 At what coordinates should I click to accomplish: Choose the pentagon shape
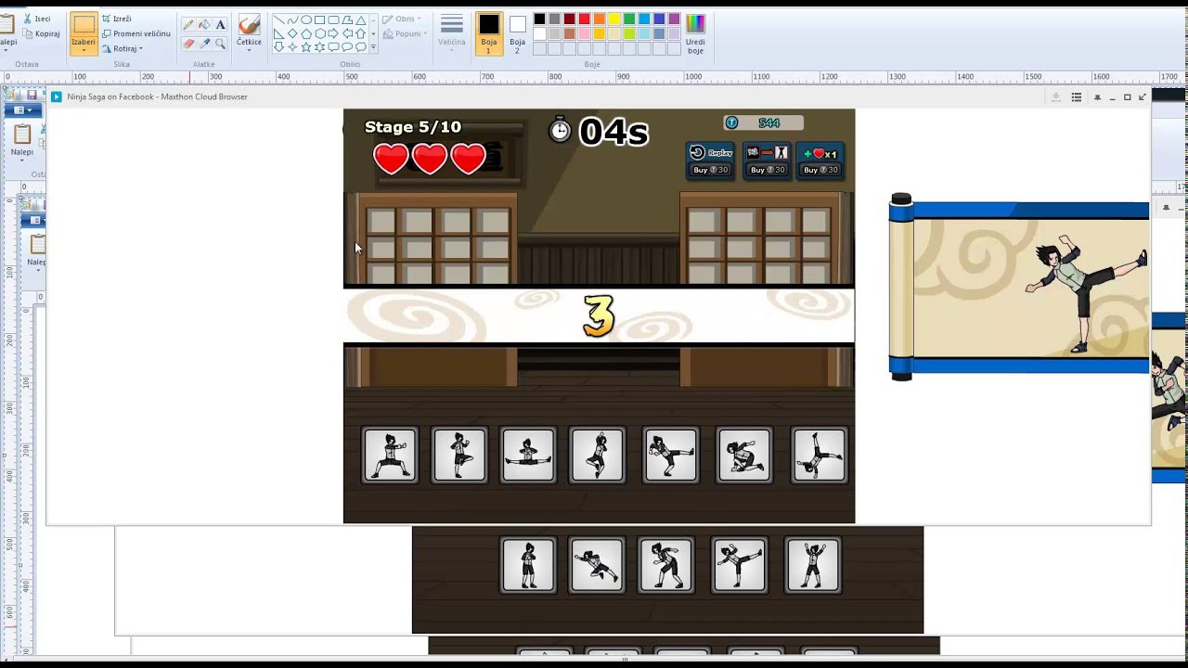coord(306,34)
